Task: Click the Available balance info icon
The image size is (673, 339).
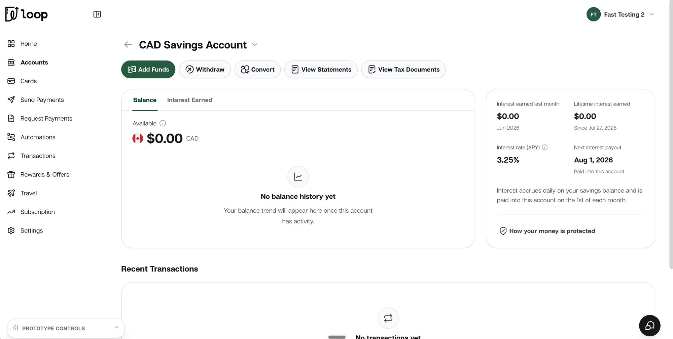Action: (x=163, y=123)
